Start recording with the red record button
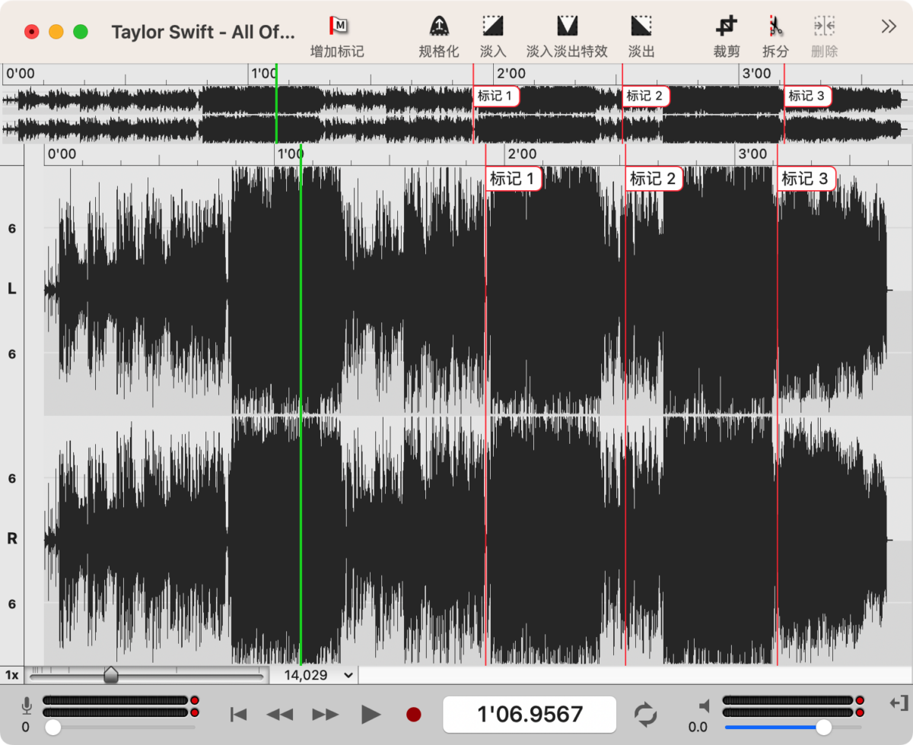 414,714
